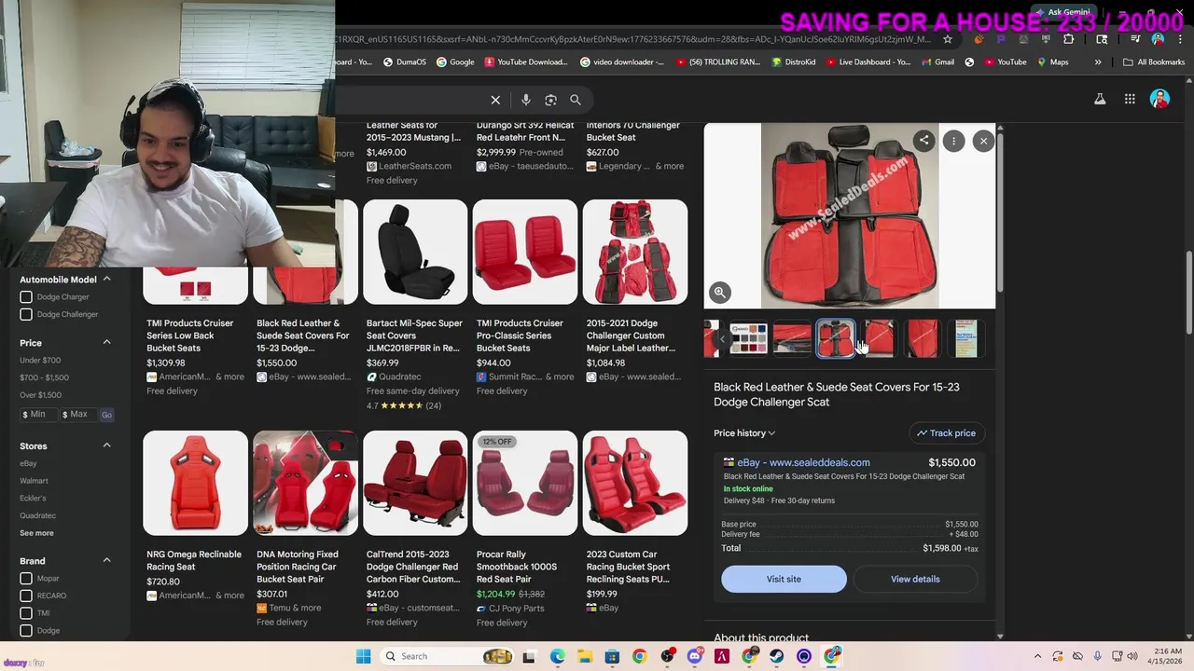The width and height of the screenshot is (1194, 671).
Task: Click the View details button
Action: [x=915, y=579]
